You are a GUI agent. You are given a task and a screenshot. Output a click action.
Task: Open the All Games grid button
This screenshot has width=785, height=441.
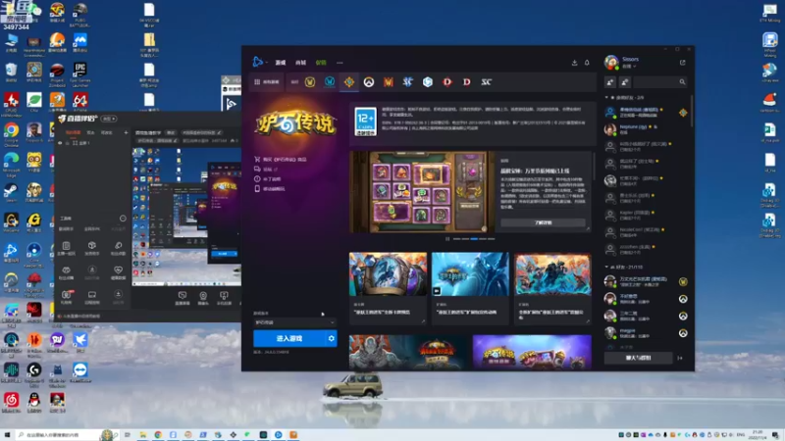point(266,82)
